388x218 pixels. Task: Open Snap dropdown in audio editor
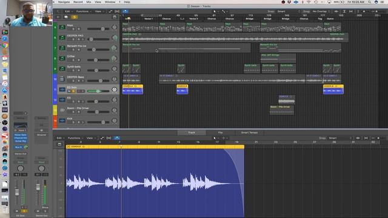click(x=339, y=138)
